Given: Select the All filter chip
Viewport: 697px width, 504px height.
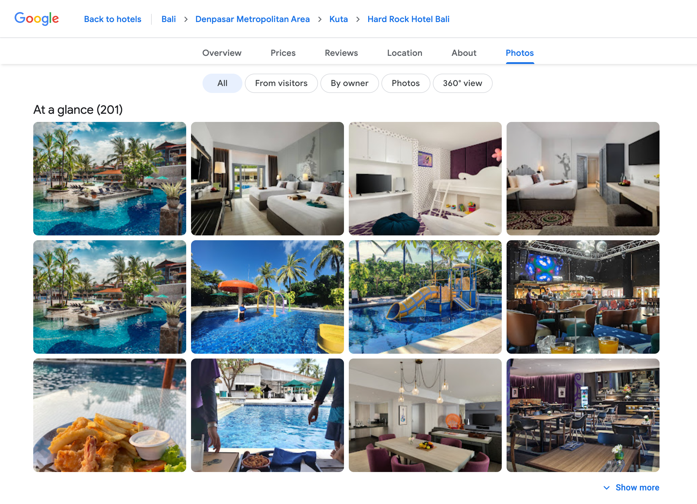Looking at the screenshot, I should [222, 83].
